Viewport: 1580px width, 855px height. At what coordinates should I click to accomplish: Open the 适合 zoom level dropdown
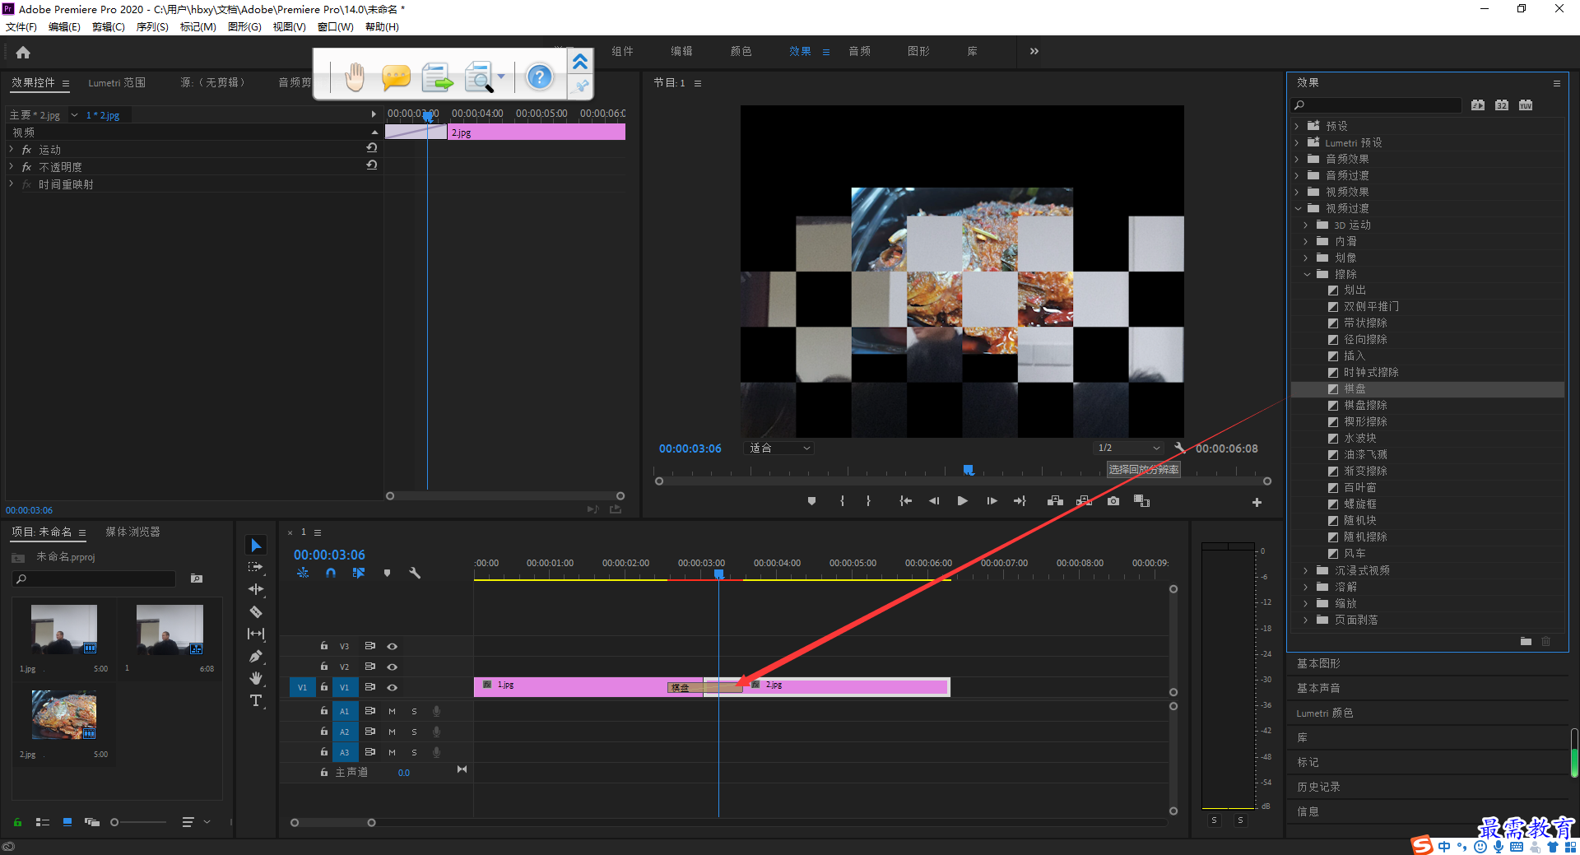778,448
